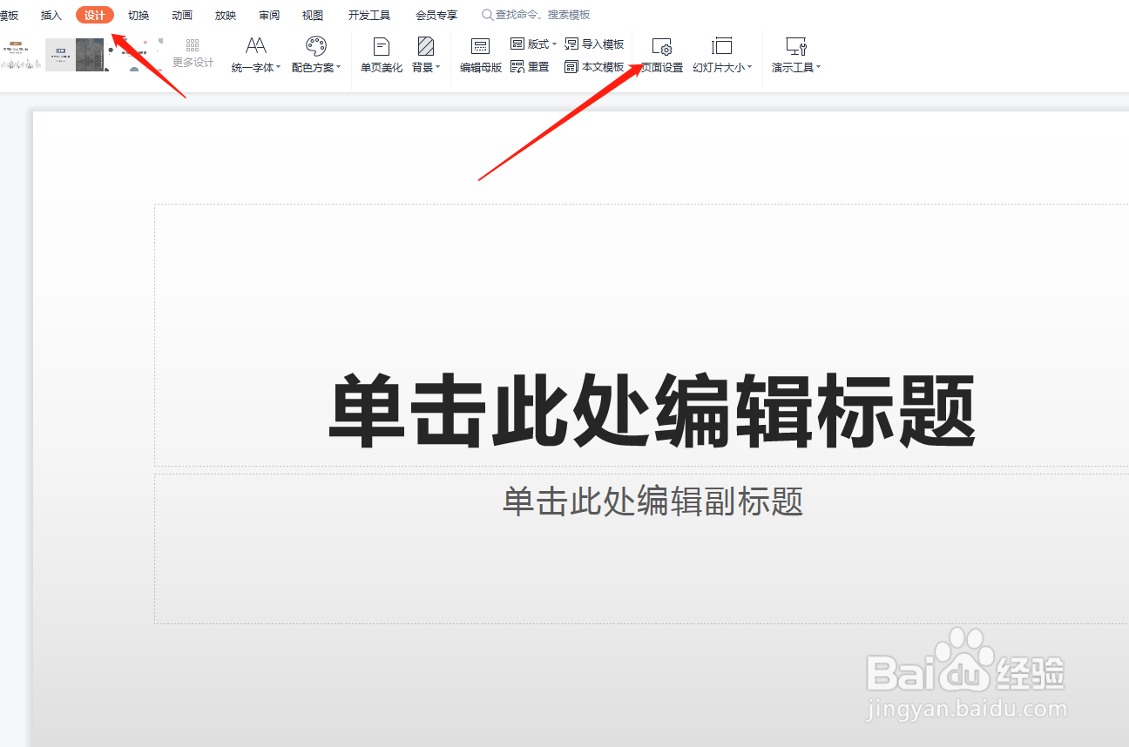
Task: Open the 动画 tab
Action: coord(182,15)
